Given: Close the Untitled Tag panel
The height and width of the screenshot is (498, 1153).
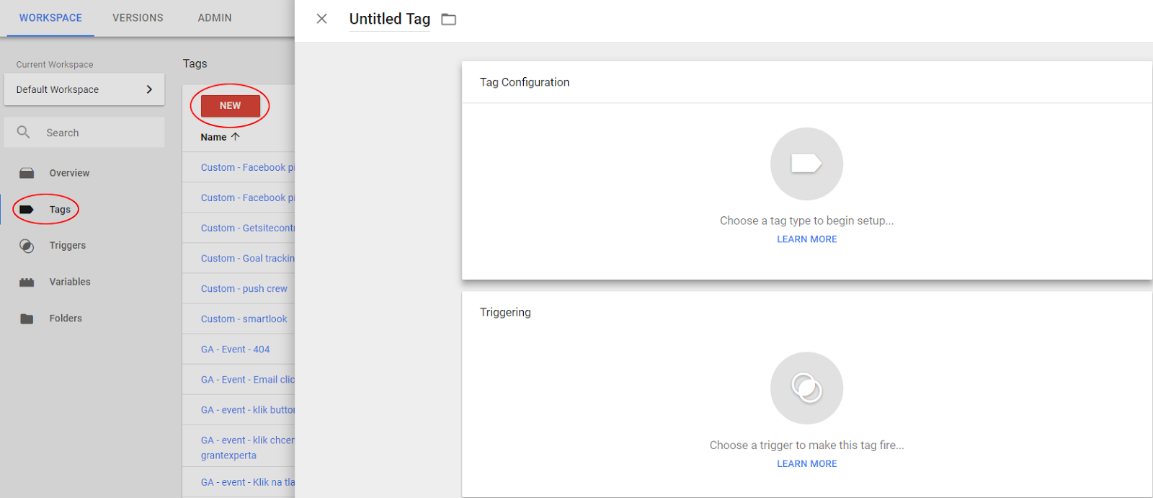Looking at the screenshot, I should 322,19.
